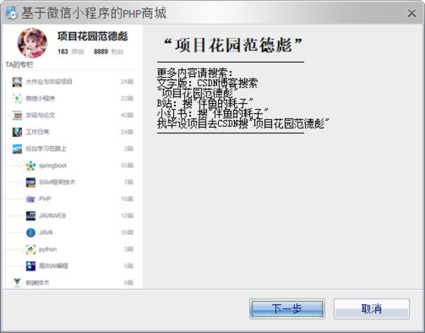This screenshot has width=425, height=333.
Task: Select the springboot column icon
Action: click(30, 166)
